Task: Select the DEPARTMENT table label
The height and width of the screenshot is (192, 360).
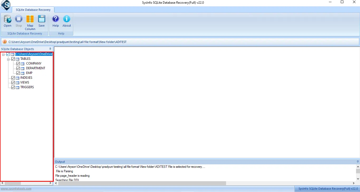Action: click(36, 68)
